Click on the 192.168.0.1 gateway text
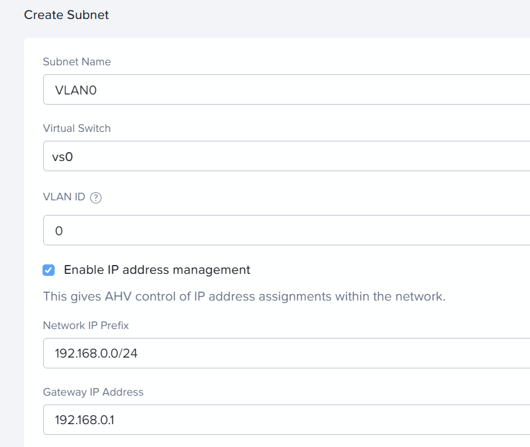Screen dimensions: 530x447 84,420
